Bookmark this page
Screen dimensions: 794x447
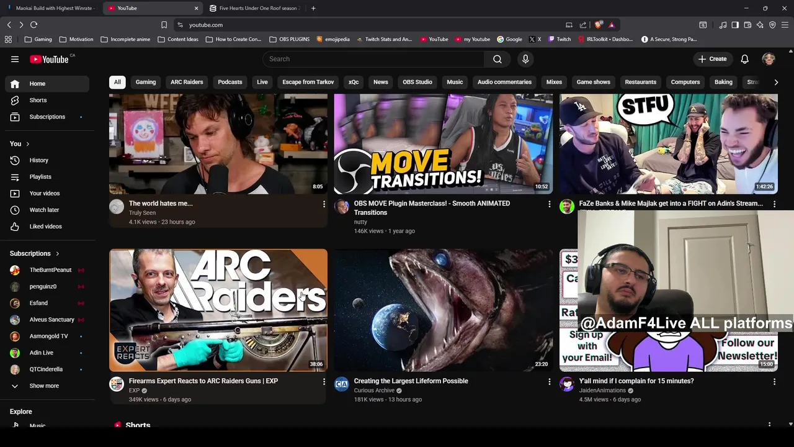click(x=164, y=25)
